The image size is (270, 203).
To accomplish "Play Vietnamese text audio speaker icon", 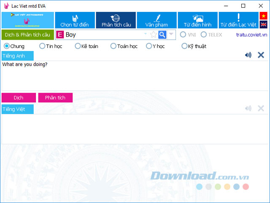I will coord(248,108).
